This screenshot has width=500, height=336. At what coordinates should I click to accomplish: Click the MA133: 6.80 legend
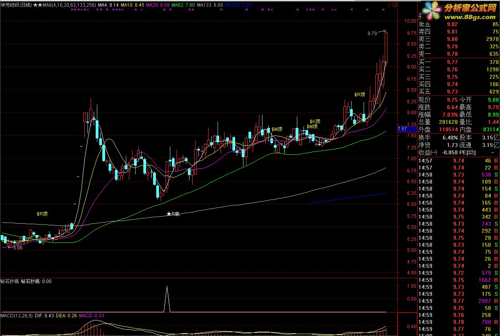(x=210, y=5)
